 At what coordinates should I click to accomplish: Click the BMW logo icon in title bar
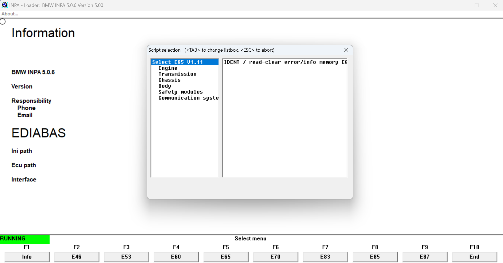pos(5,5)
